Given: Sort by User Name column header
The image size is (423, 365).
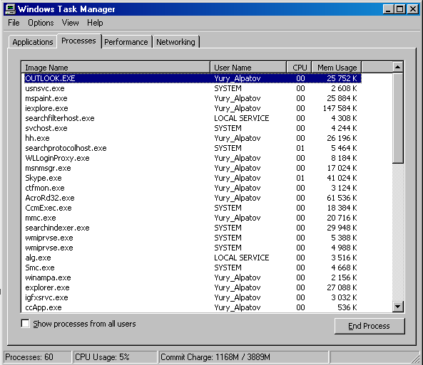Looking at the screenshot, I should 248,68.
